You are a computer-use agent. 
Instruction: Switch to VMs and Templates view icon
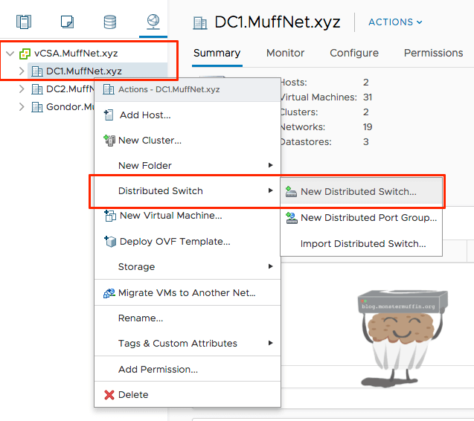point(67,22)
